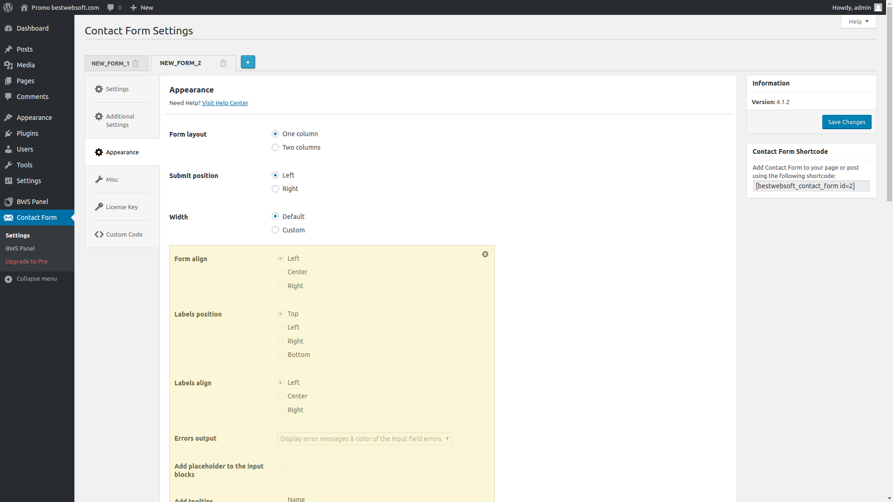
Task: Open the New content menu in the admin bar
Action: click(x=142, y=7)
